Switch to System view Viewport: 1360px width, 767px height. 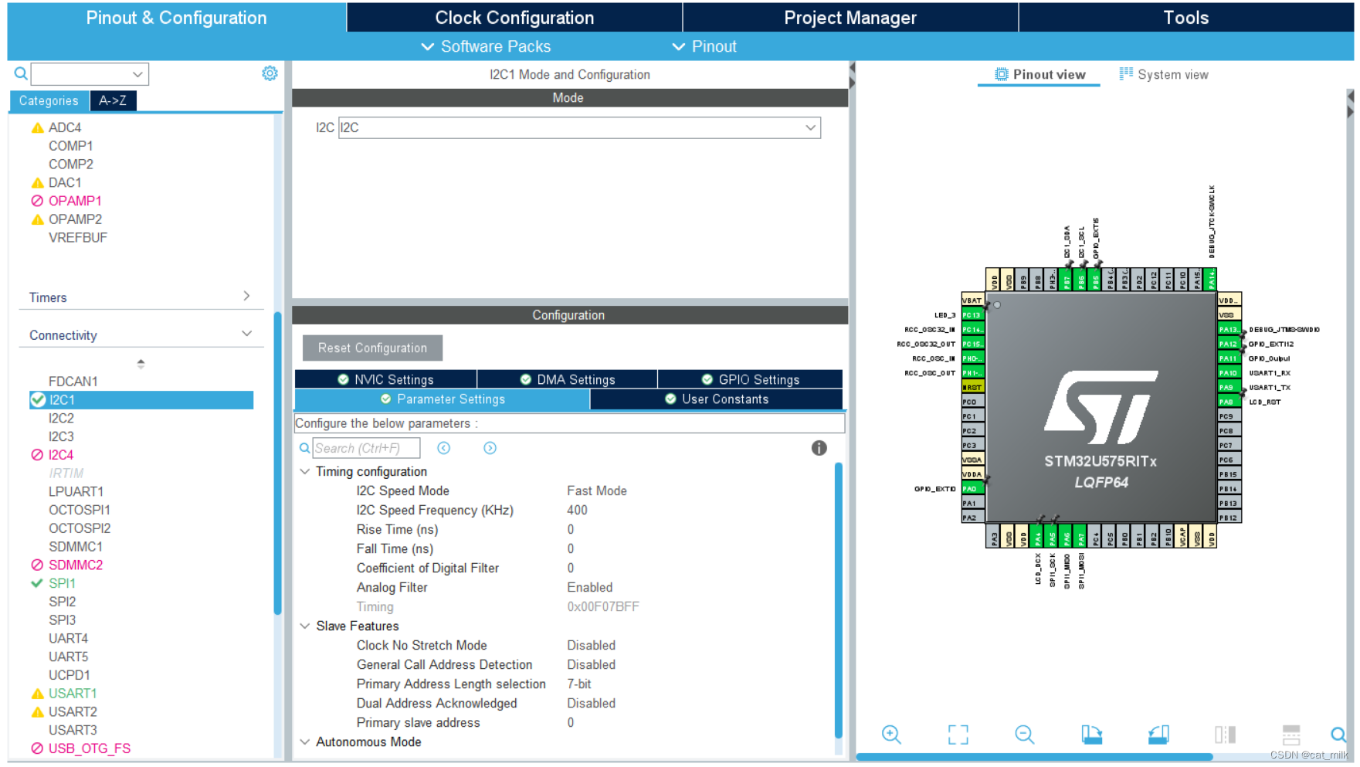(x=1164, y=74)
